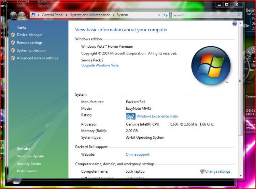Click Change settings link

click(x=217, y=171)
